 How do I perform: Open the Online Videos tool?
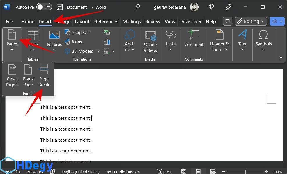(x=150, y=41)
